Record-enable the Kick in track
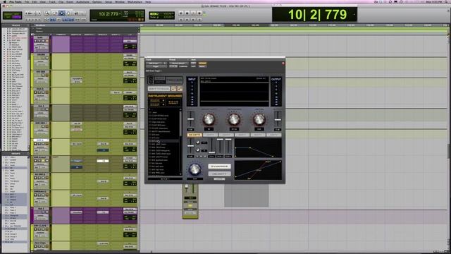This screenshot has height=254, width=451. [36, 92]
